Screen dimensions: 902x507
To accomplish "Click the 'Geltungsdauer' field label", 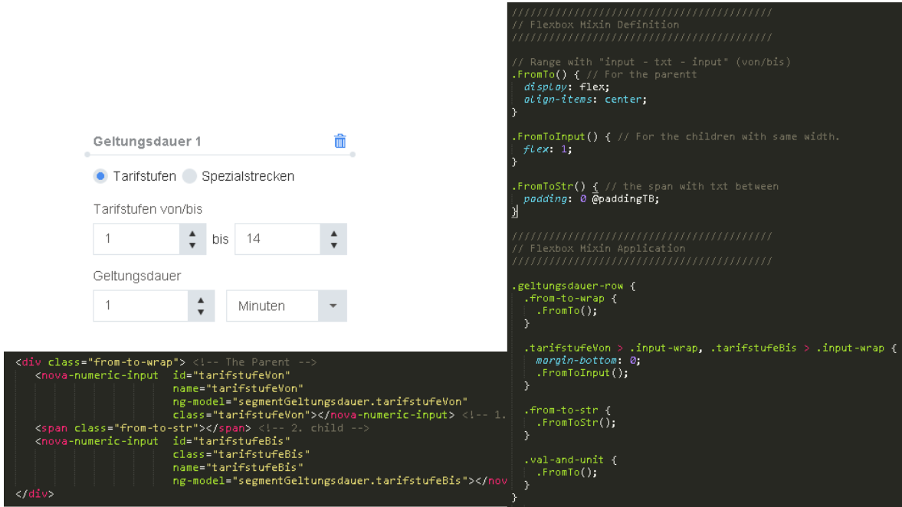I will (137, 276).
